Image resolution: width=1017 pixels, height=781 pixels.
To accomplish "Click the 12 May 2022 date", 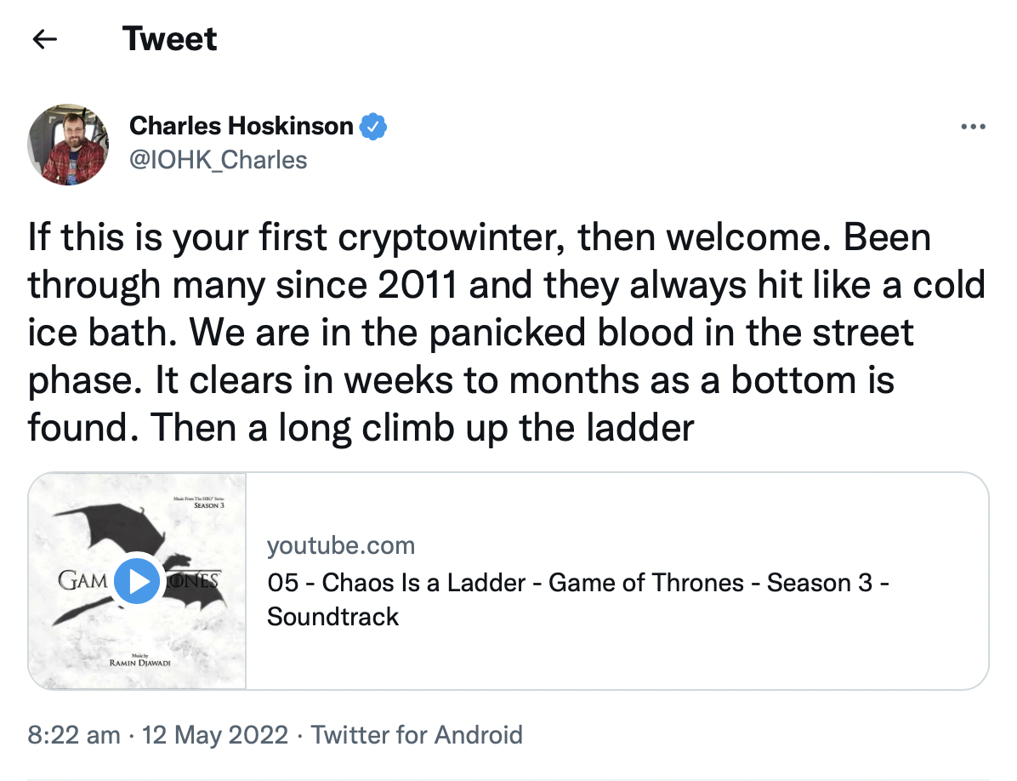I will [216, 734].
